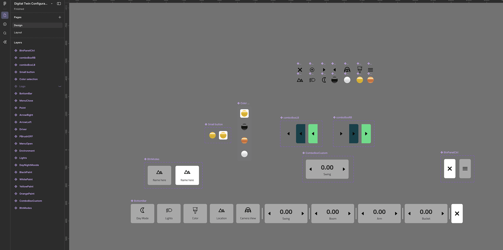Open the Digital Twin Configurator file name dropdown
Viewport: 503px width, 250px height.
pos(52,4)
